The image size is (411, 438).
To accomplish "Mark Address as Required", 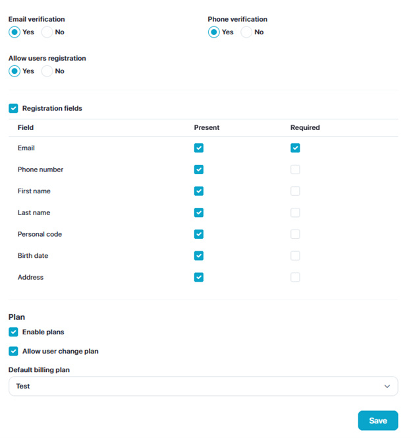I will 295,278.
